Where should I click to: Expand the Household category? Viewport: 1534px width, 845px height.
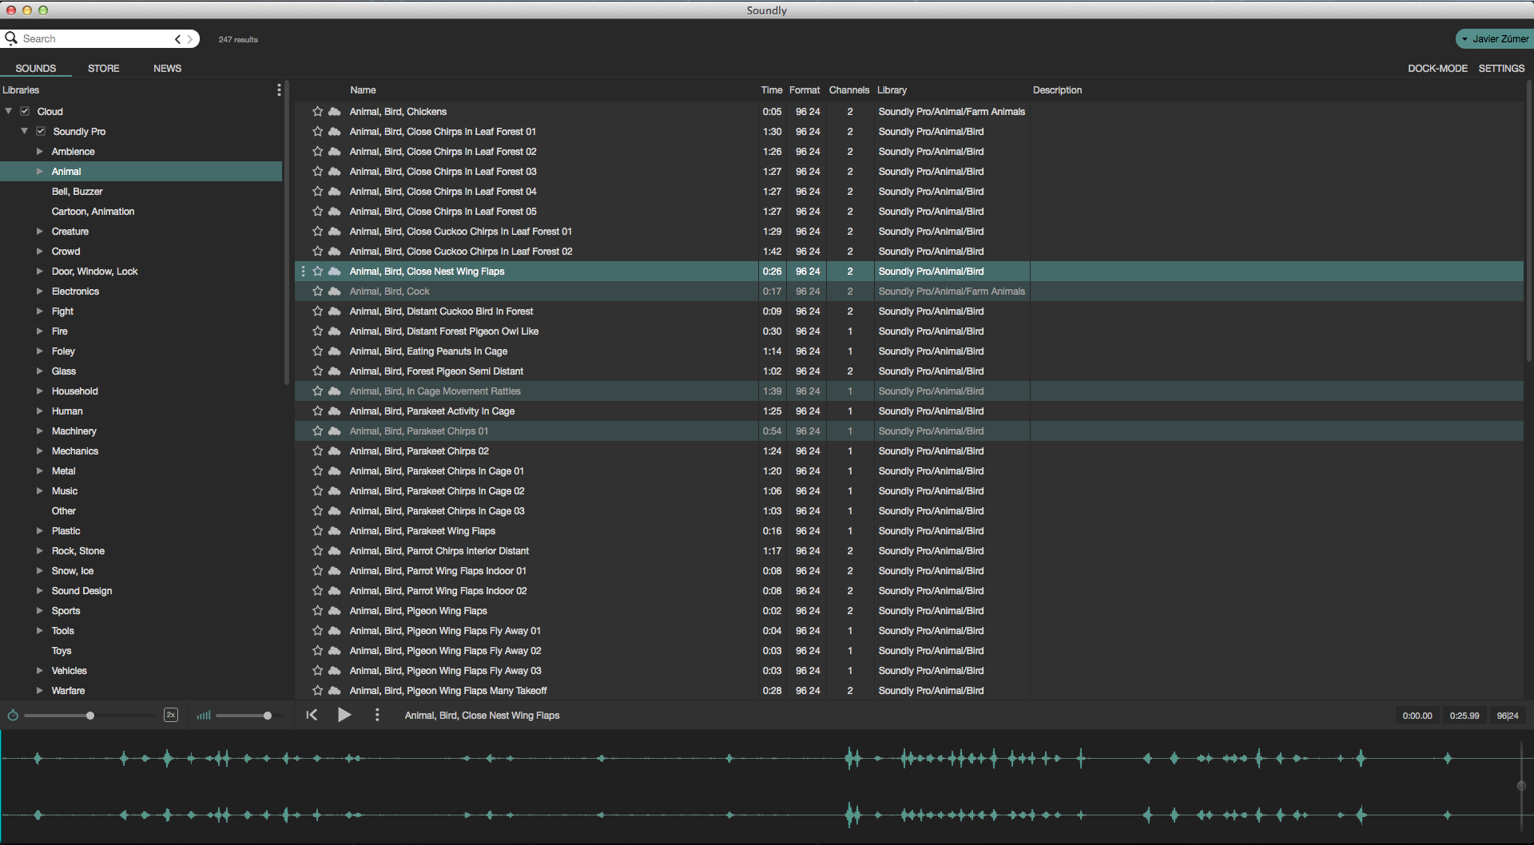(39, 391)
